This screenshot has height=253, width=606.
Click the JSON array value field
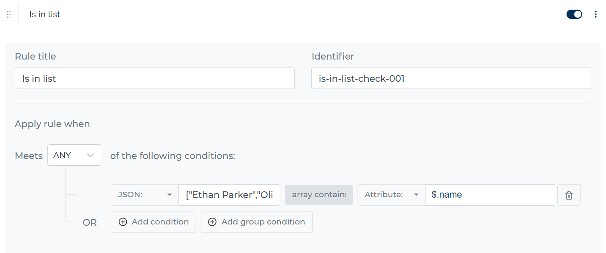click(230, 195)
